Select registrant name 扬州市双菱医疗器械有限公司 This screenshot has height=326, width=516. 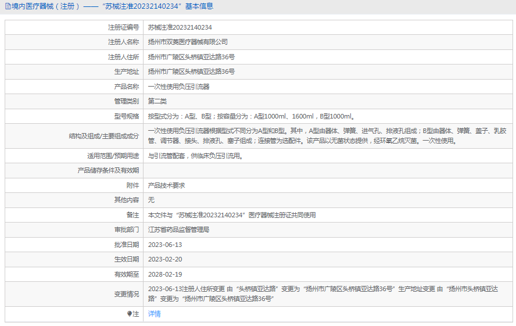point(188,42)
